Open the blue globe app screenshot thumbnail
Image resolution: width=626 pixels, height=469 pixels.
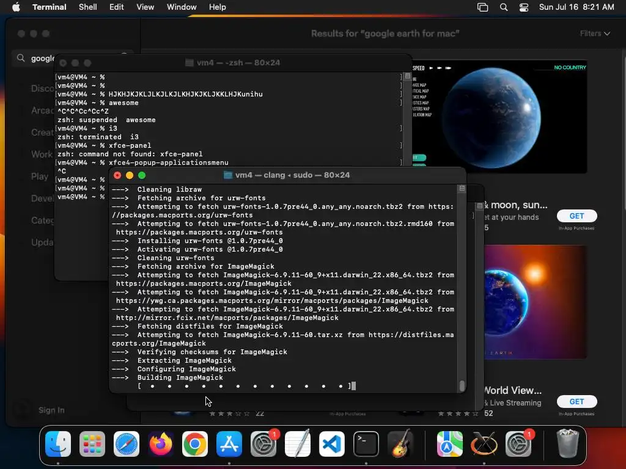(x=499, y=117)
